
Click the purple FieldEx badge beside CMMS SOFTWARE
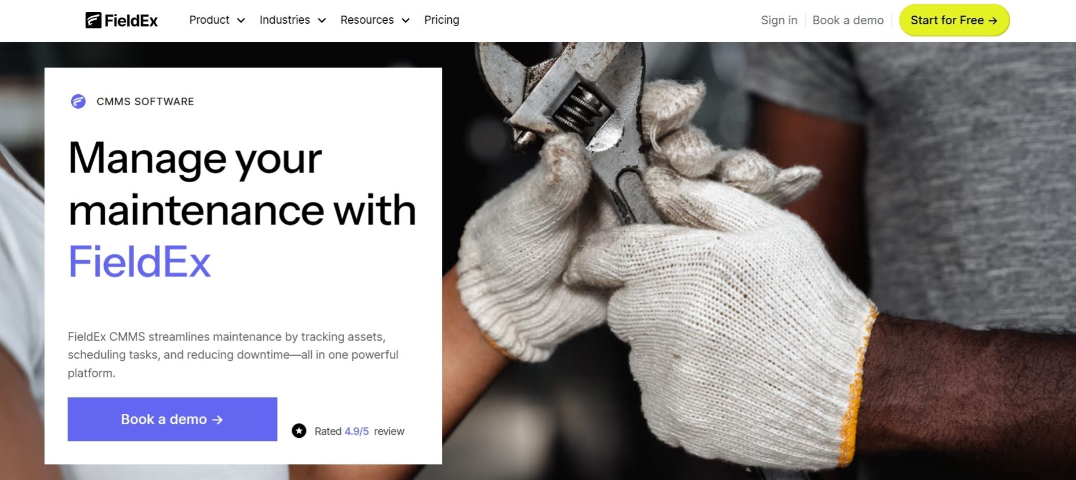click(x=78, y=101)
